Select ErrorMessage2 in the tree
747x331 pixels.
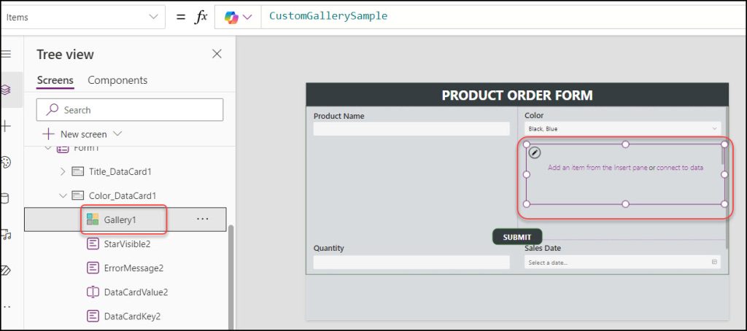click(x=133, y=268)
